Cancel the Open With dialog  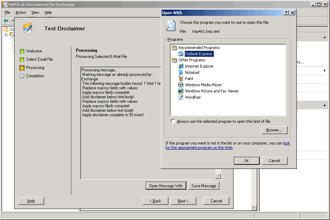pos(275,161)
